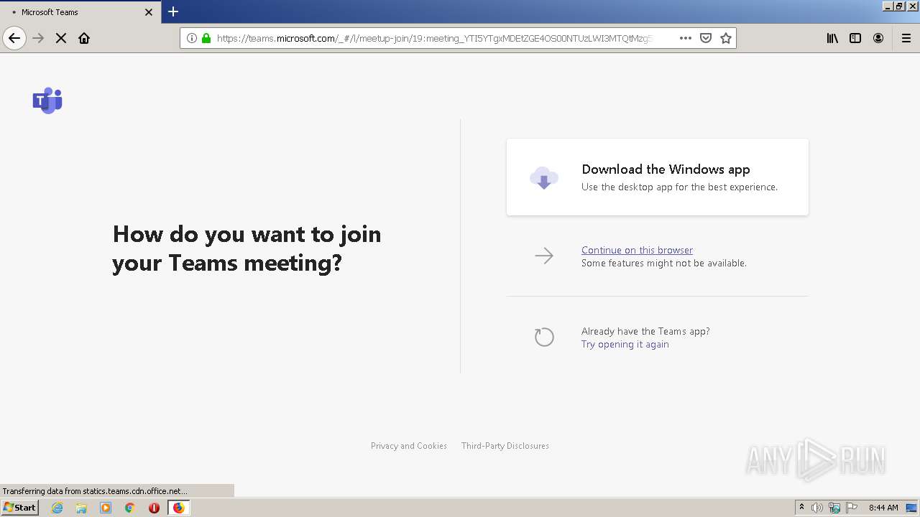This screenshot has width=920, height=517.
Task: Click the Show desktop button
Action: 913,508
